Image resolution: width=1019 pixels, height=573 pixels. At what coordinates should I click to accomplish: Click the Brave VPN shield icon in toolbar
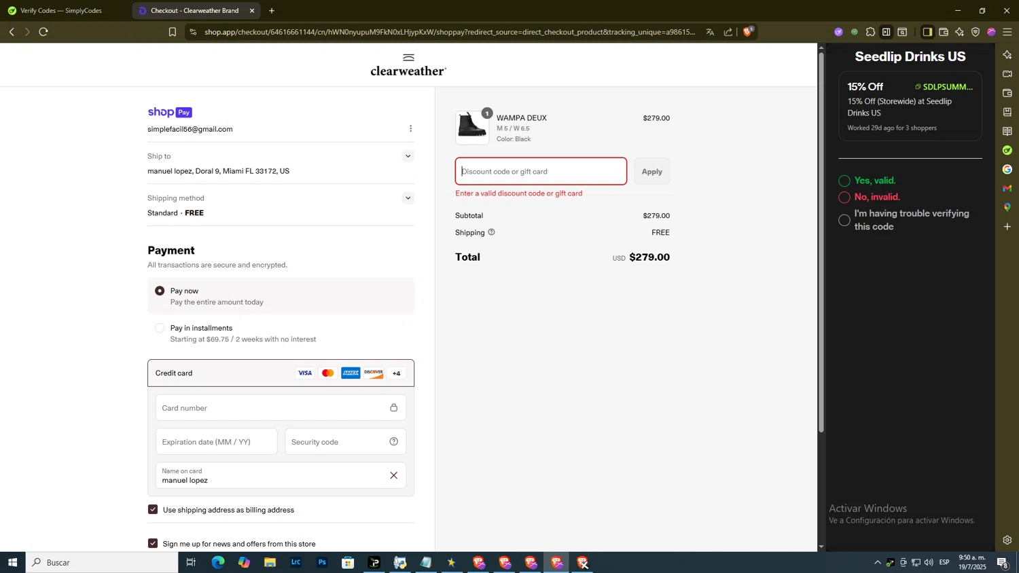(x=976, y=32)
